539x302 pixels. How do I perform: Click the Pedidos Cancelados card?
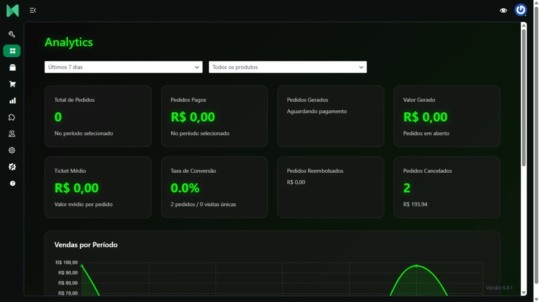click(x=447, y=187)
